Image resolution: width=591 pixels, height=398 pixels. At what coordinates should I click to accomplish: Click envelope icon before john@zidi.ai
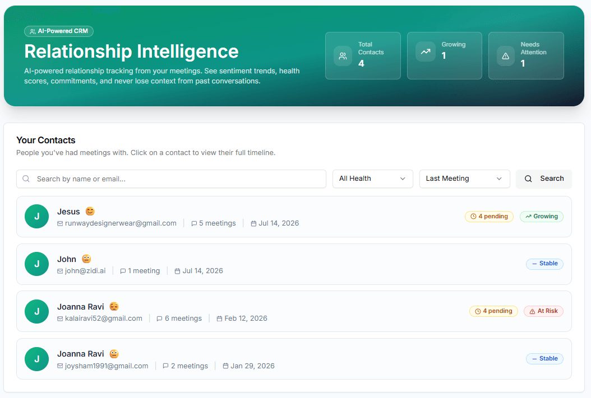(60, 271)
